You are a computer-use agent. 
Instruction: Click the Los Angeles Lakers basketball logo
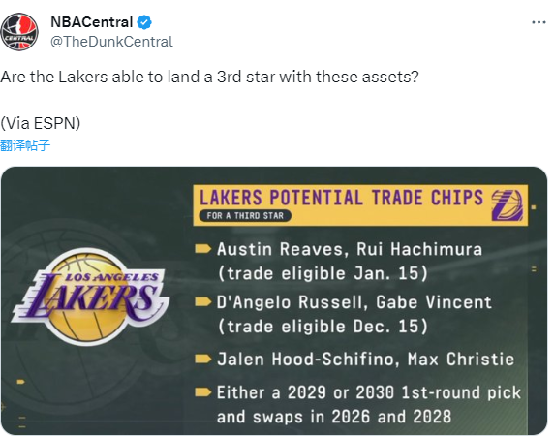[x=91, y=297]
